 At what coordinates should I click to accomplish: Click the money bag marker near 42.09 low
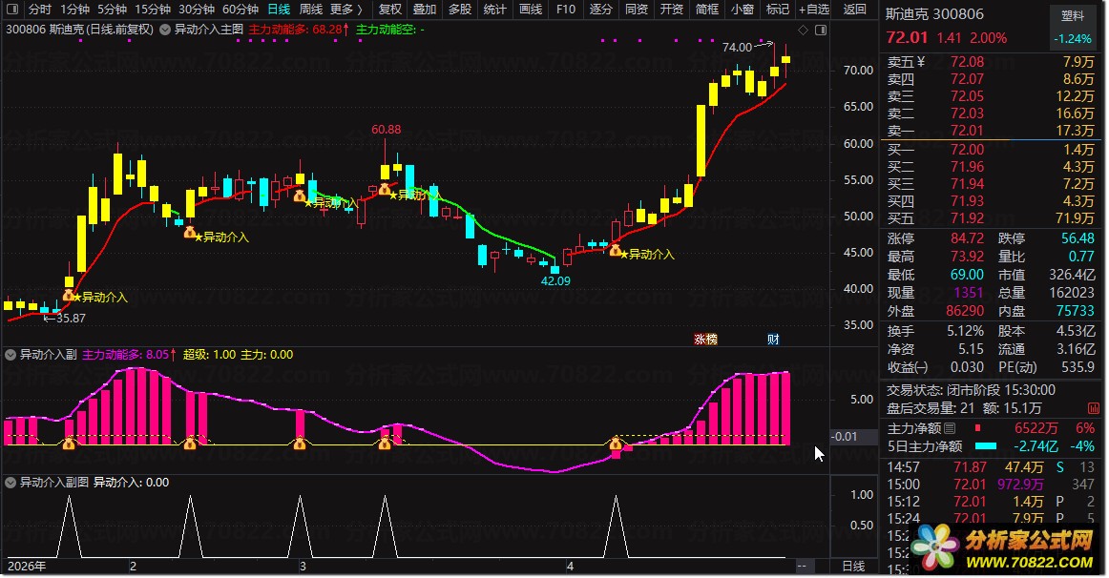coord(616,251)
